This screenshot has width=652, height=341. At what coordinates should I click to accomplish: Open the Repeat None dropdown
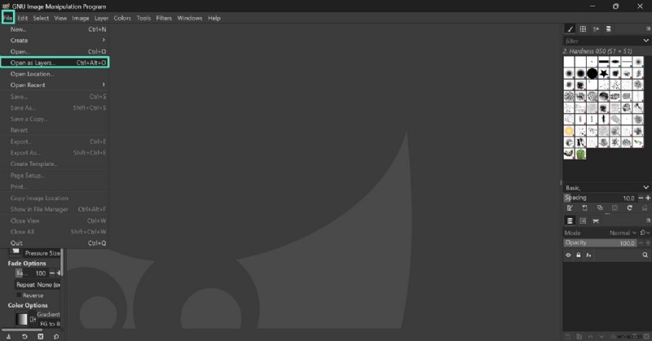click(37, 285)
